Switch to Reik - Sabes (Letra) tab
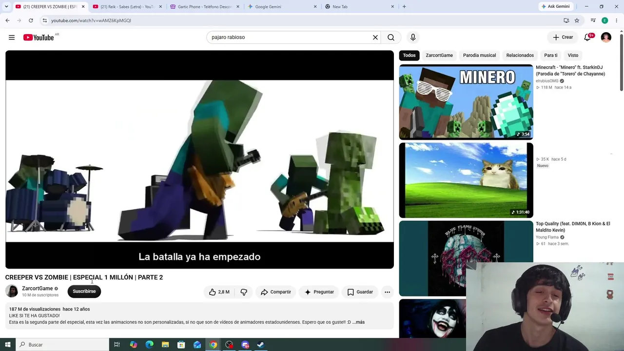 (x=127, y=7)
